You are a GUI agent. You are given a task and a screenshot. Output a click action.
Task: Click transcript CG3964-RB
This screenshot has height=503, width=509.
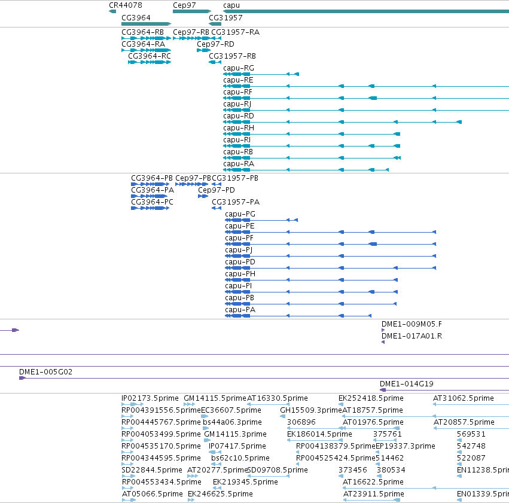pos(146,38)
